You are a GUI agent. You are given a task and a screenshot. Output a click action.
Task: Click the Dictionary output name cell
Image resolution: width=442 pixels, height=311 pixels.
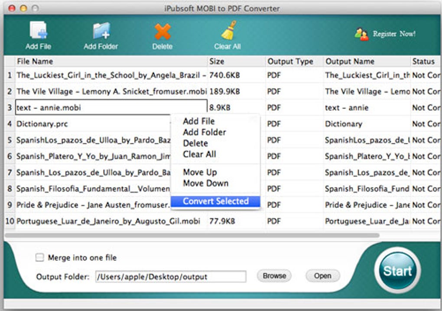(x=343, y=124)
